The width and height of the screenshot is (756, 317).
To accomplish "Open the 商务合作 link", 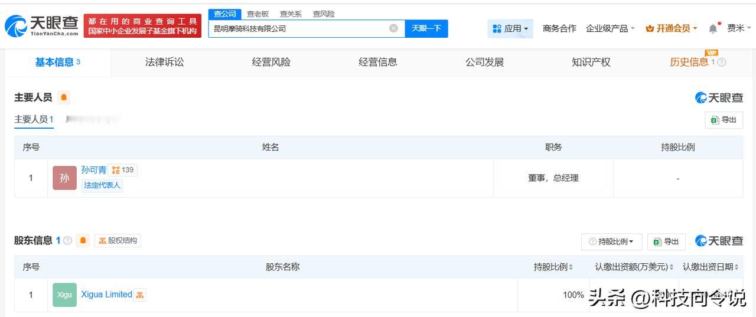I will coord(559,28).
